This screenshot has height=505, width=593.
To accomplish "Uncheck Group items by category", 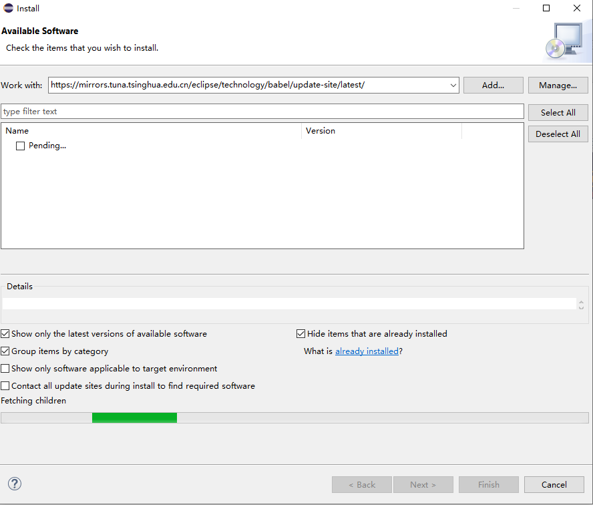I will tap(5, 351).
